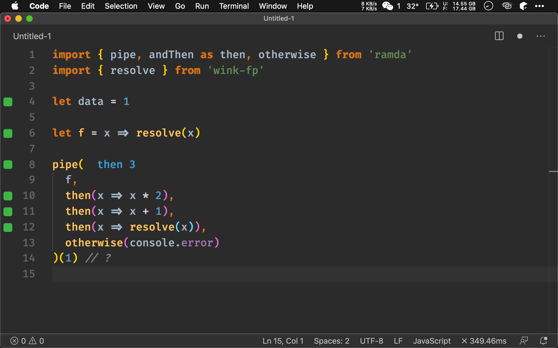Open the Terminal menu
The image size is (558, 348).
234,6
